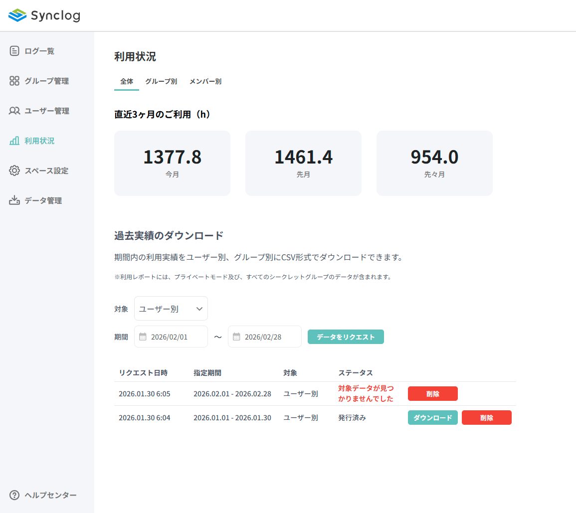Expand the chevron on the 対象 selector
Viewport: 576px width, 513px height.
tap(199, 308)
